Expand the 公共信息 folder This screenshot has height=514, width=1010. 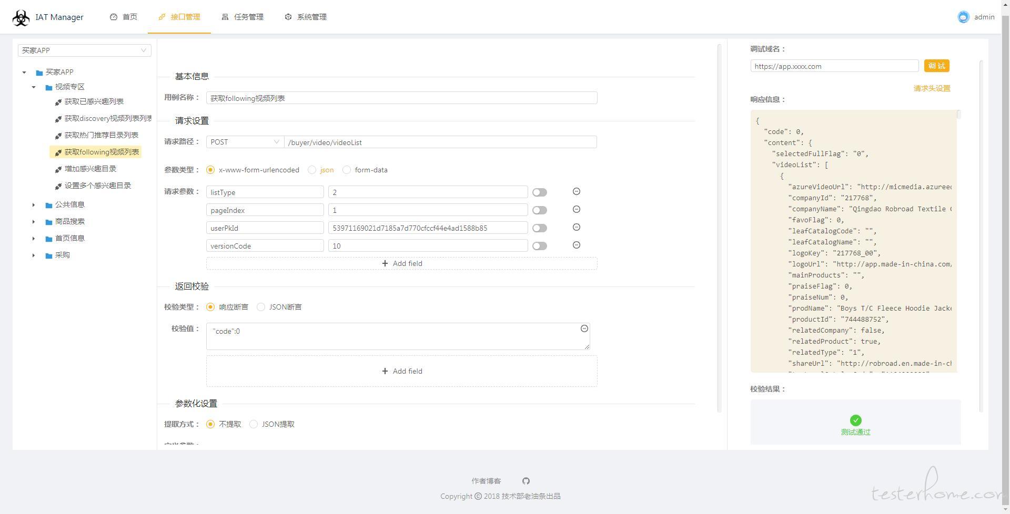tap(34, 205)
